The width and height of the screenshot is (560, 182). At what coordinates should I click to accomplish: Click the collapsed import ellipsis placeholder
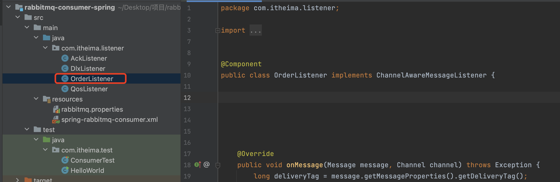point(255,31)
